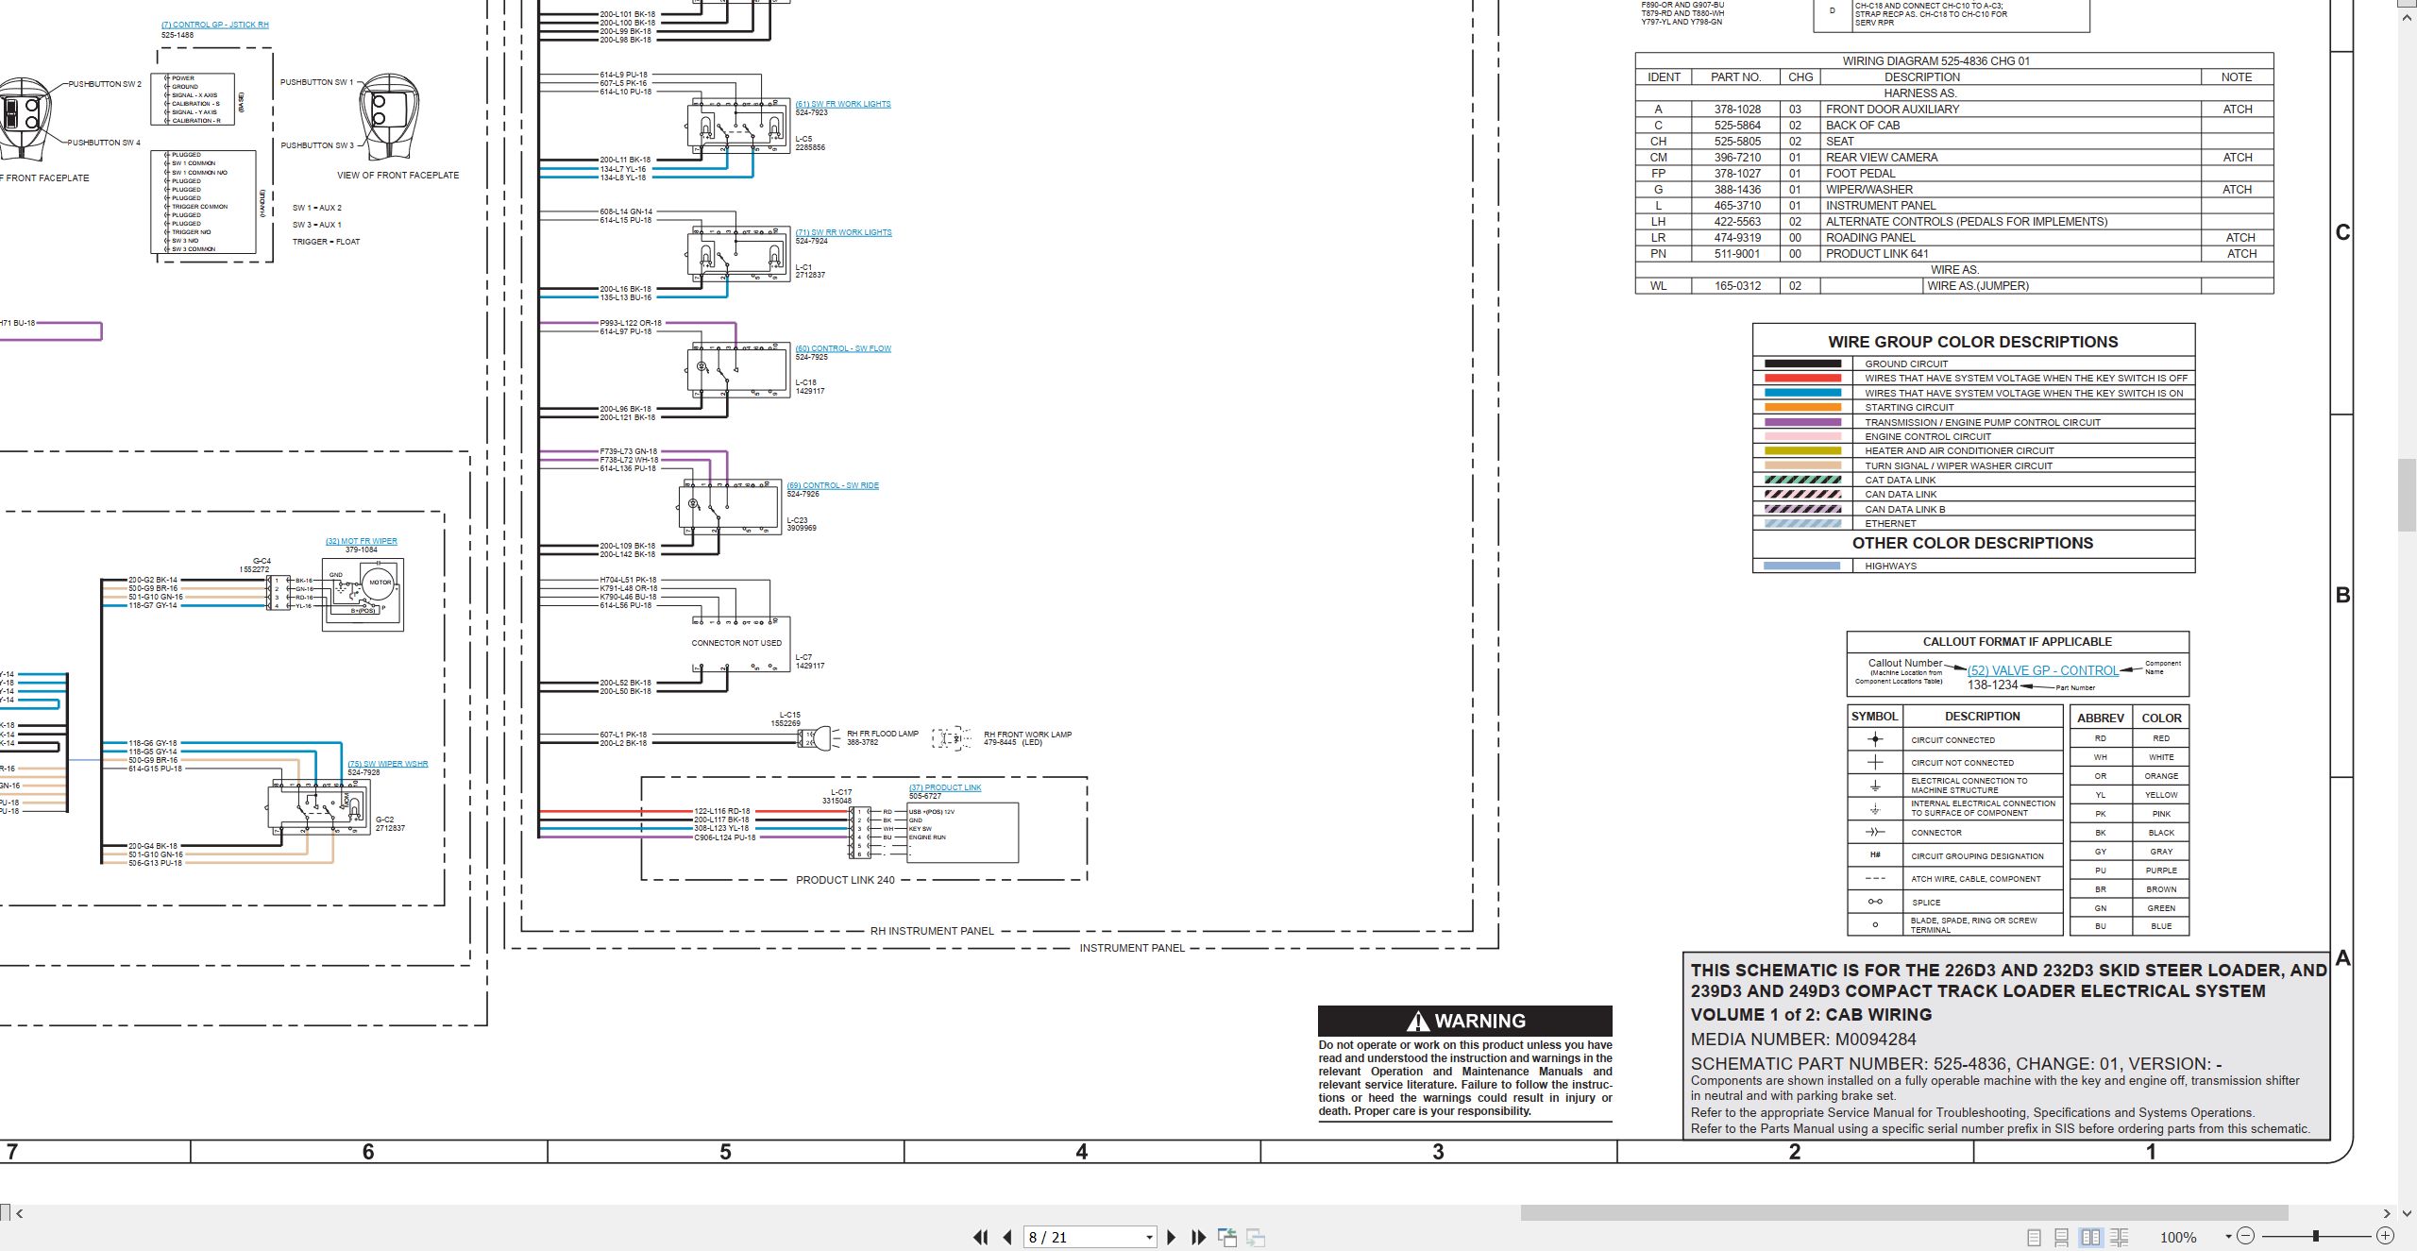Click the INSTRUMENT PANEL description cell
The height and width of the screenshot is (1251, 2417).
(2009, 206)
